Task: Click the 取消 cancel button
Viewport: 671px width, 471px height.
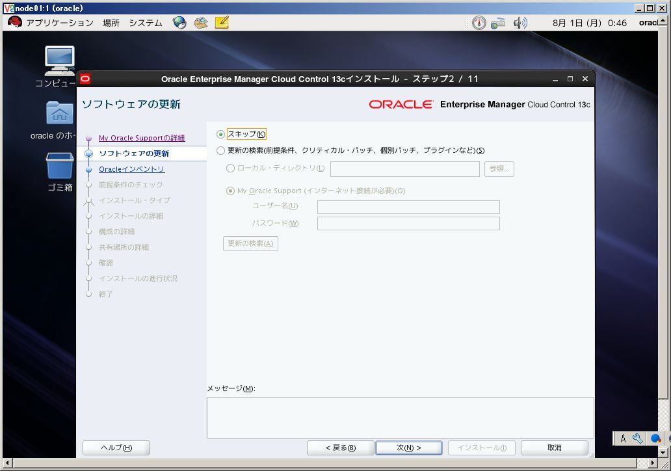Action: (554, 448)
